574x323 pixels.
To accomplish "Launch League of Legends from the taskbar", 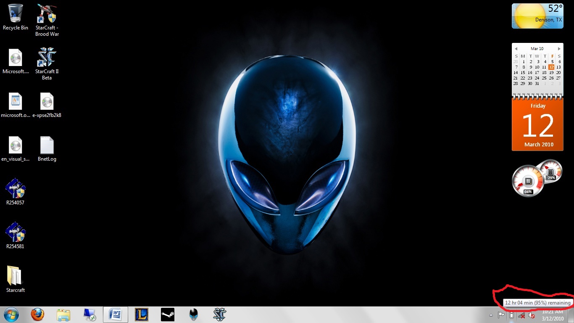I will click(x=142, y=315).
